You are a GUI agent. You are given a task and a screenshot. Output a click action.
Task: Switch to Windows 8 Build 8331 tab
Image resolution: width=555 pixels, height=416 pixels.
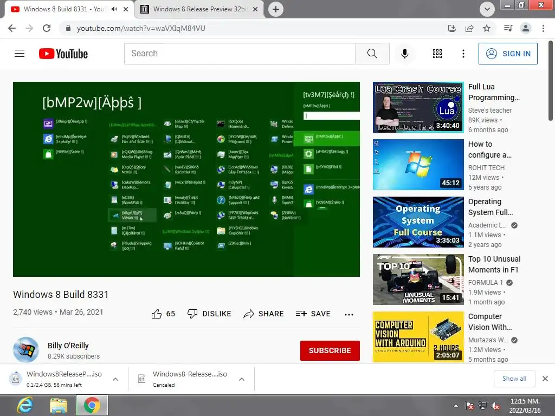coord(64,9)
